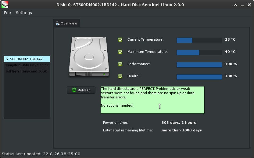This screenshot has height=158, width=254.
Task: Click the Performance progress bar
Action: point(199,64)
